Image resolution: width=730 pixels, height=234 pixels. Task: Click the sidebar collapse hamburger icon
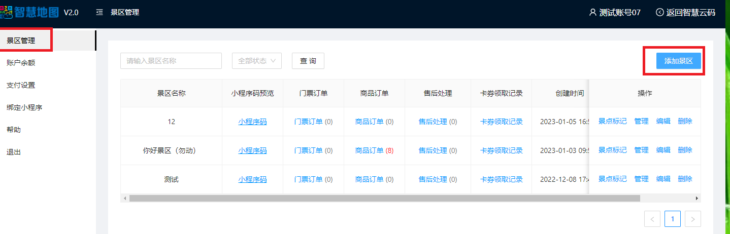99,12
